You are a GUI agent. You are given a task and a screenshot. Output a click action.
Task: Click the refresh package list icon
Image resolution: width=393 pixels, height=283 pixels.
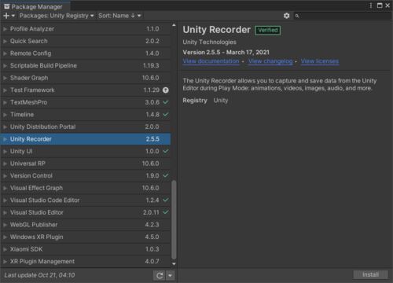(160, 275)
